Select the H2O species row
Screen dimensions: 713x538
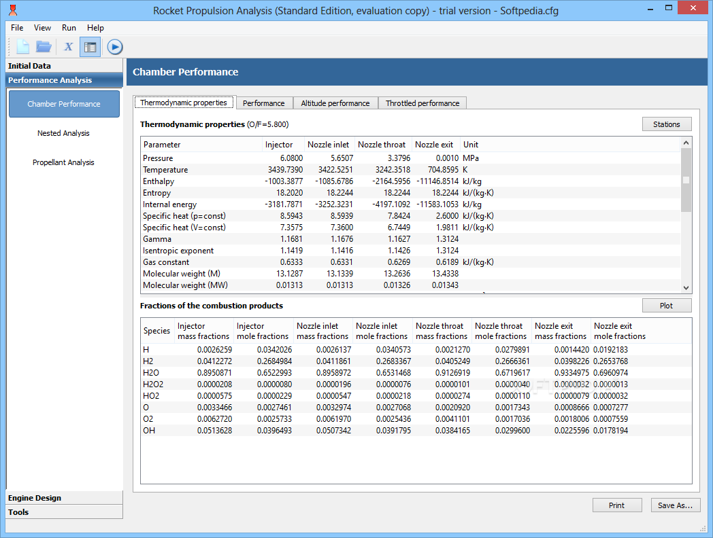click(416, 373)
